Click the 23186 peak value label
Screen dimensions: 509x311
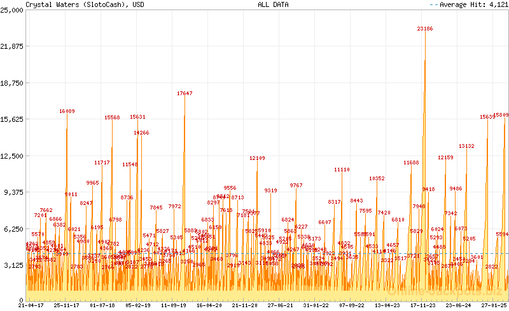(x=425, y=29)
